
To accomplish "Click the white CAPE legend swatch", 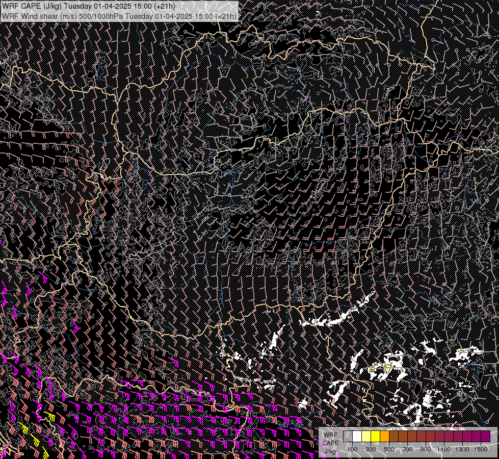I will pos(357,436).
